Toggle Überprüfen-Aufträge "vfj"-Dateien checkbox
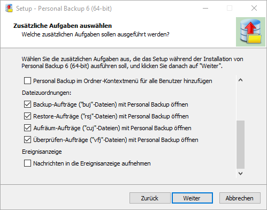Viewport: 267px width, 210px height. pos(27,140)
